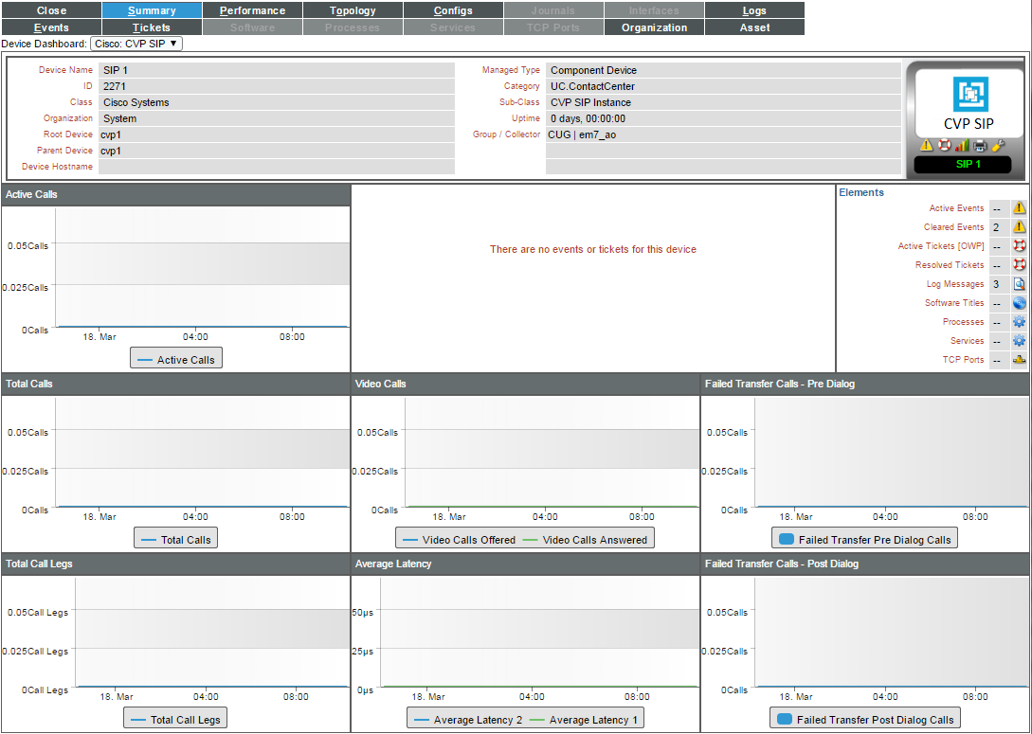The image size is (1032, 734).
Task: Click the Software Titles label
Action: (954, 303)
